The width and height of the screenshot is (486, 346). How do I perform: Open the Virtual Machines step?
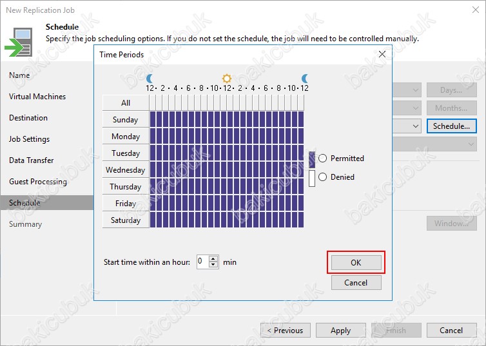click(37, 97)
